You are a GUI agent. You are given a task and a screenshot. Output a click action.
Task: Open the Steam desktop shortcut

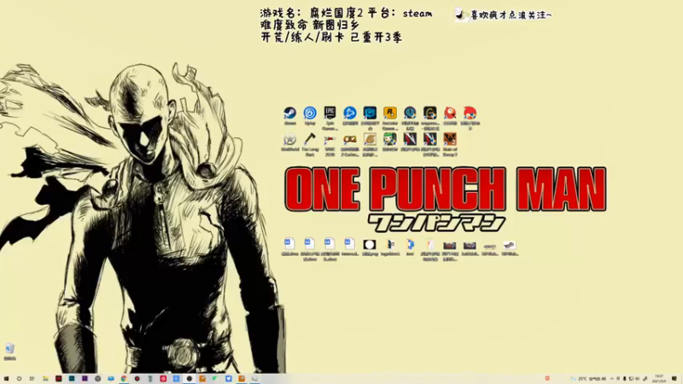click(289, 116)
